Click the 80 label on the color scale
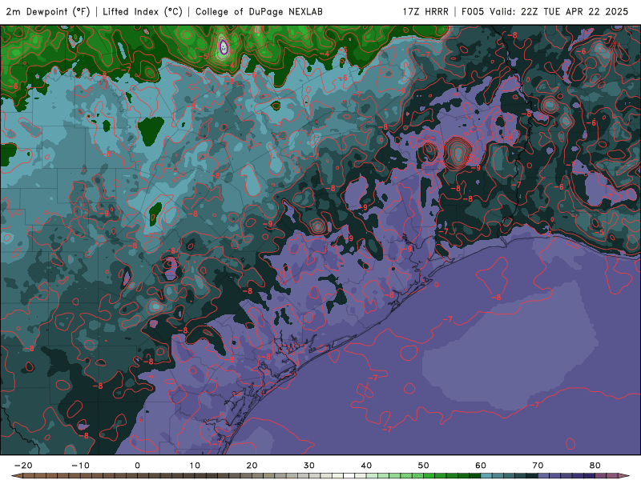This screenshot has width=641, height=480. [x=595, y=466]
